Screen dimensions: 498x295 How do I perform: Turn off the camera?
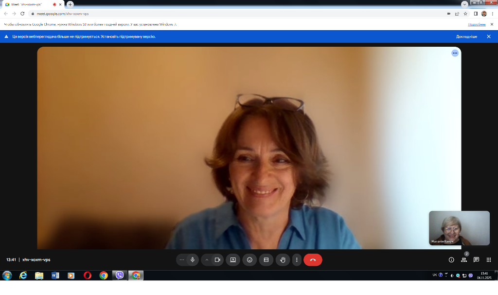click(217, 260)
